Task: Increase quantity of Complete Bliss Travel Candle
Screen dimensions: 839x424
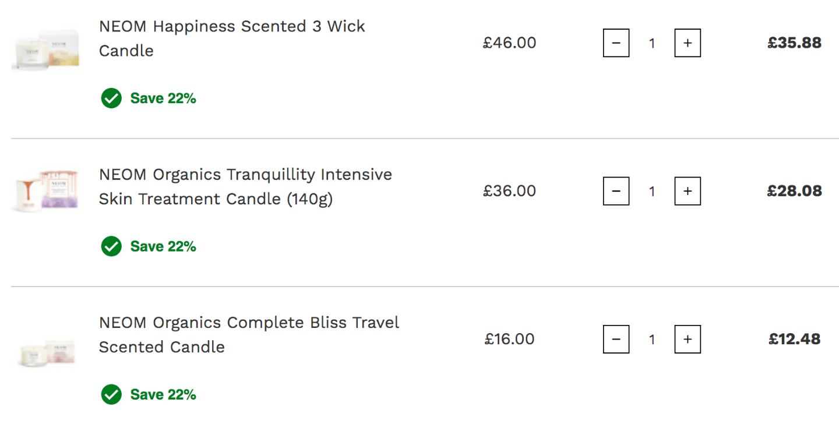Action: coord(688,339)
